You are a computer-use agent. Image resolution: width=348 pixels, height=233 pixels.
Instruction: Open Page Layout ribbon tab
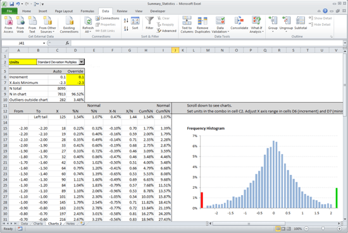(64, 11)
